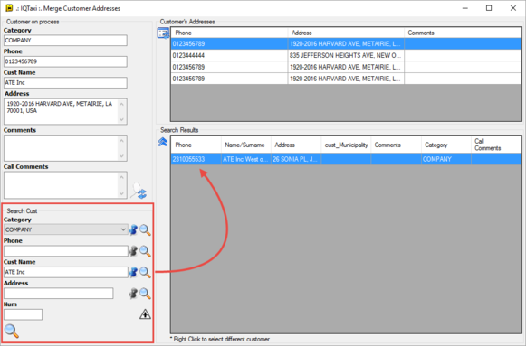
Task: Click ATE Inc West cell in search results
Action: 246,159
